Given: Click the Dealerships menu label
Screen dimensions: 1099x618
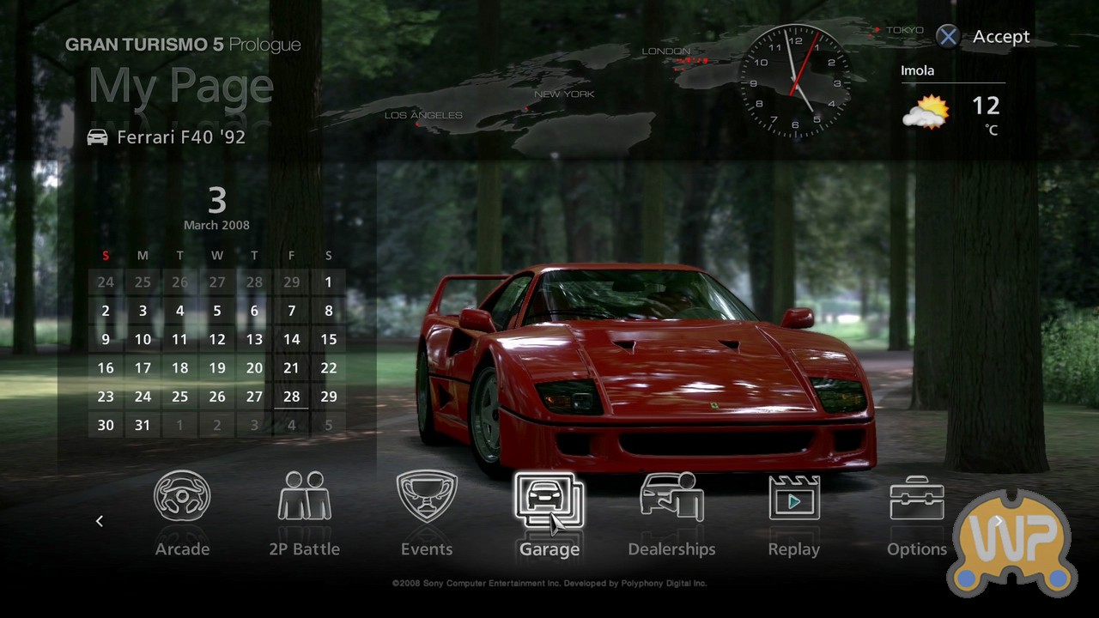Looking at the screenshot, I should pyautogui.click(x=671, y=549).
